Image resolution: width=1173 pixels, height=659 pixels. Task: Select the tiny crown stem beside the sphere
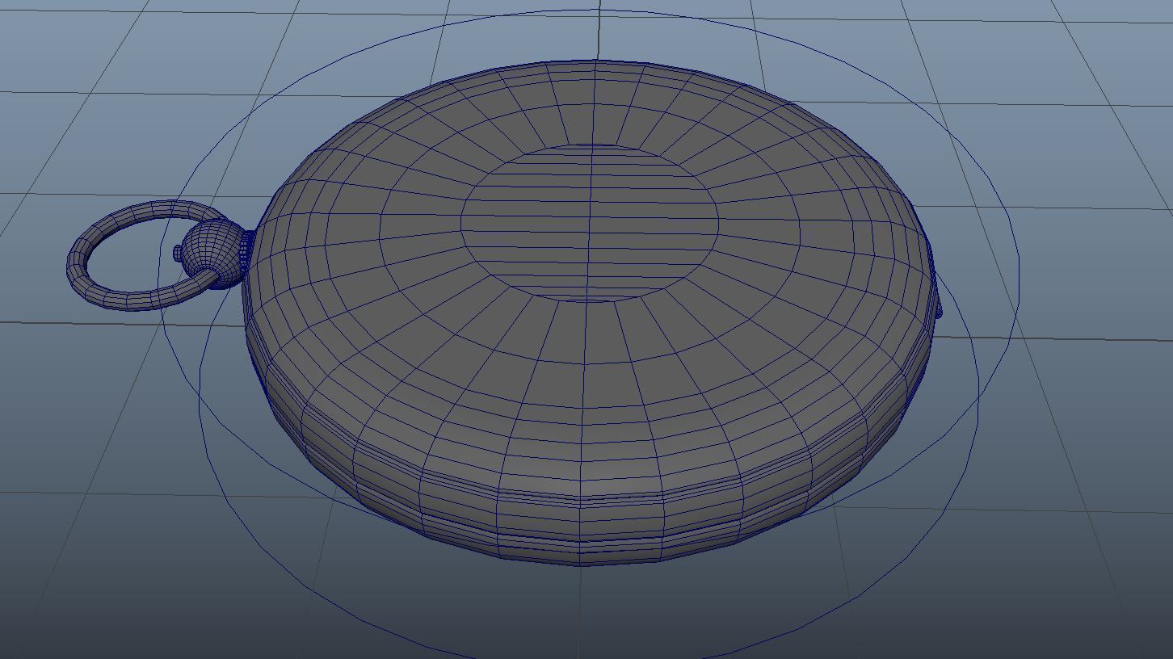click(x=179, y=254)
